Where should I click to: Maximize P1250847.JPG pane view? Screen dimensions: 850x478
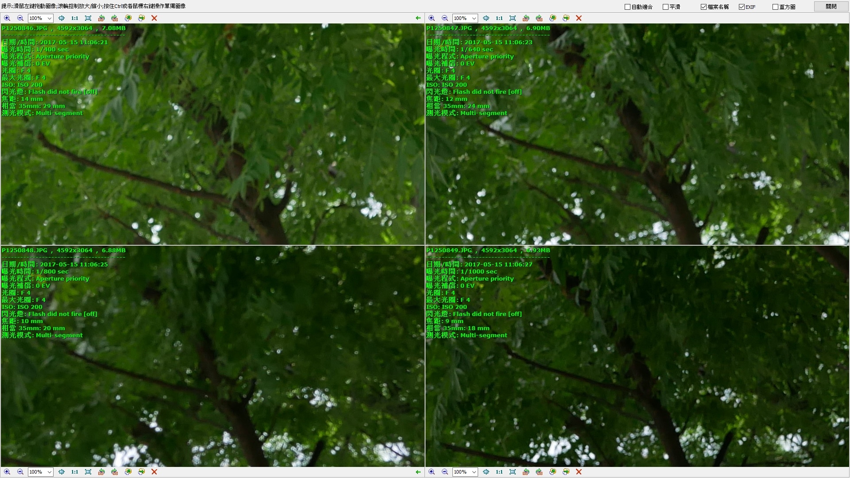click(x=513, y=18)
